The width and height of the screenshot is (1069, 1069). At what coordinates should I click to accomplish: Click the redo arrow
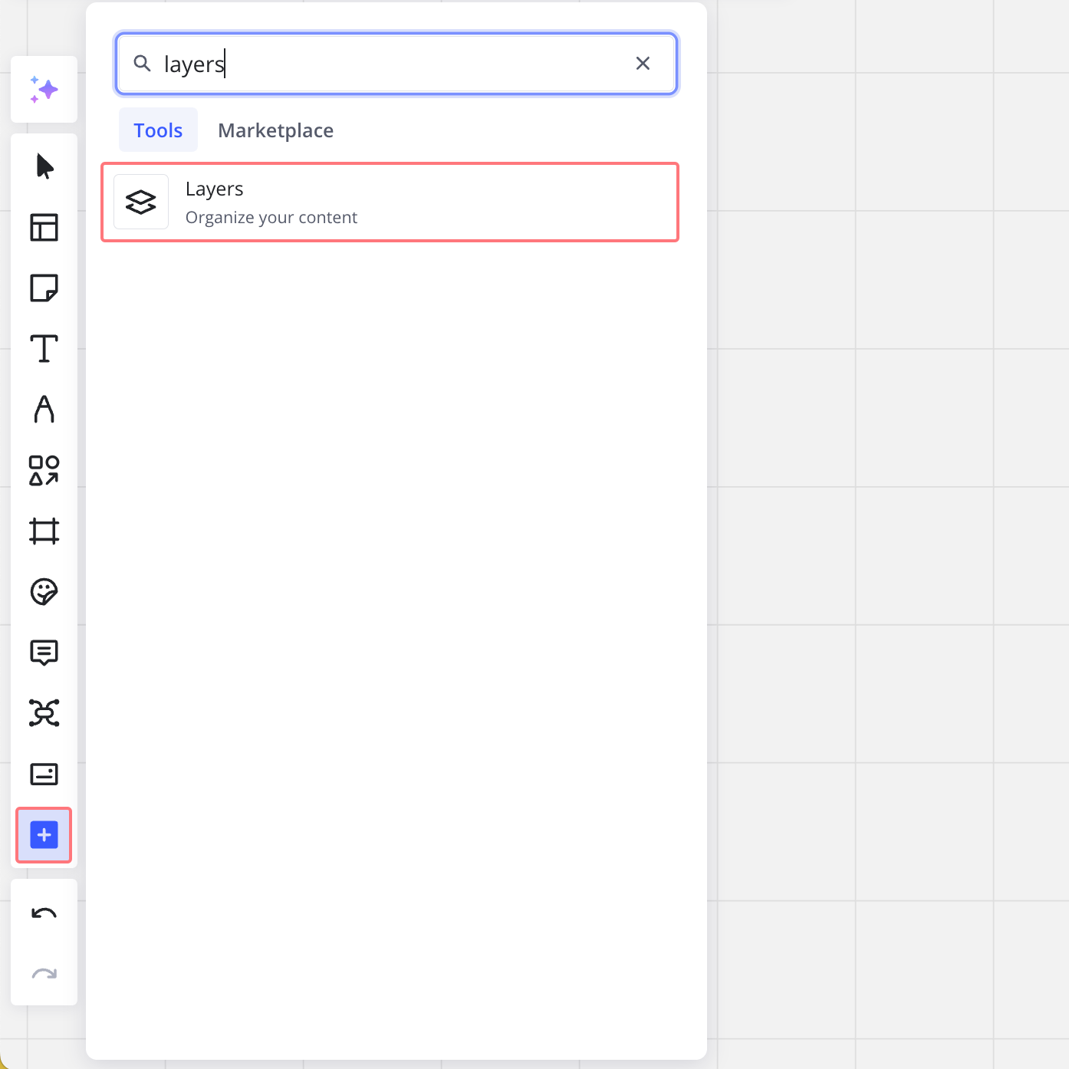44,974
